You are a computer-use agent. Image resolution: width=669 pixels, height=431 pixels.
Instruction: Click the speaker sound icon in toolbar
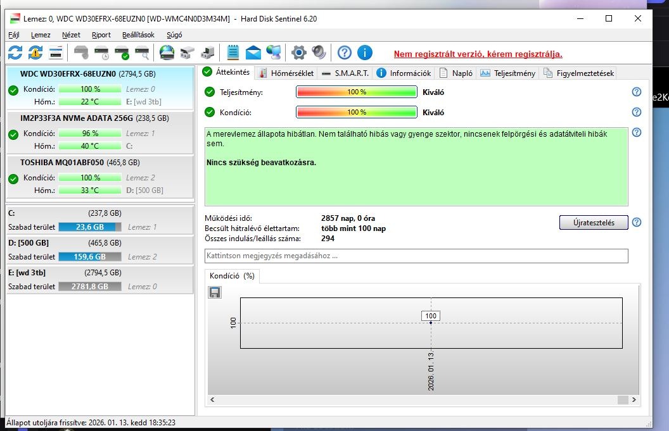point(319,53)
